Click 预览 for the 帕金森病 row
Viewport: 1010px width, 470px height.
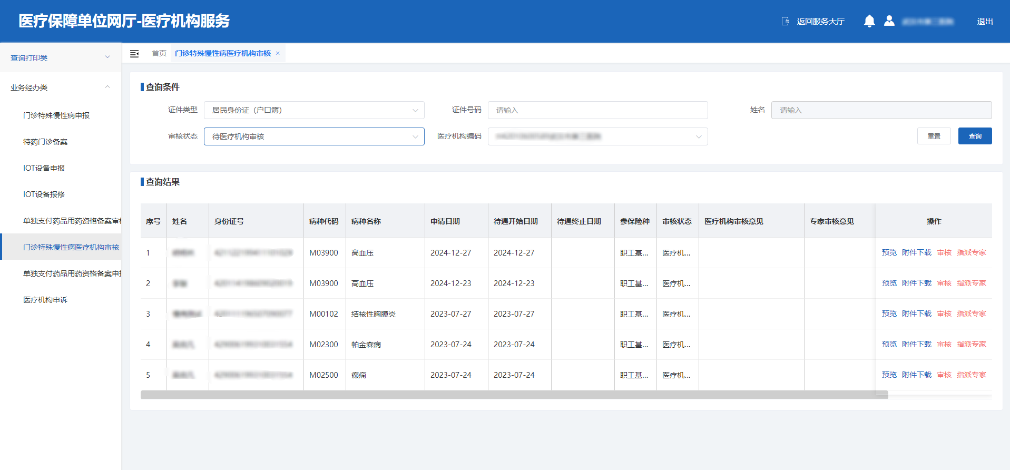tap(889, 344)
